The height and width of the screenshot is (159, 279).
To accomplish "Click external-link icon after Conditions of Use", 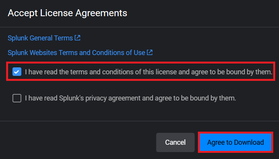I will click(x=150, y=52).
